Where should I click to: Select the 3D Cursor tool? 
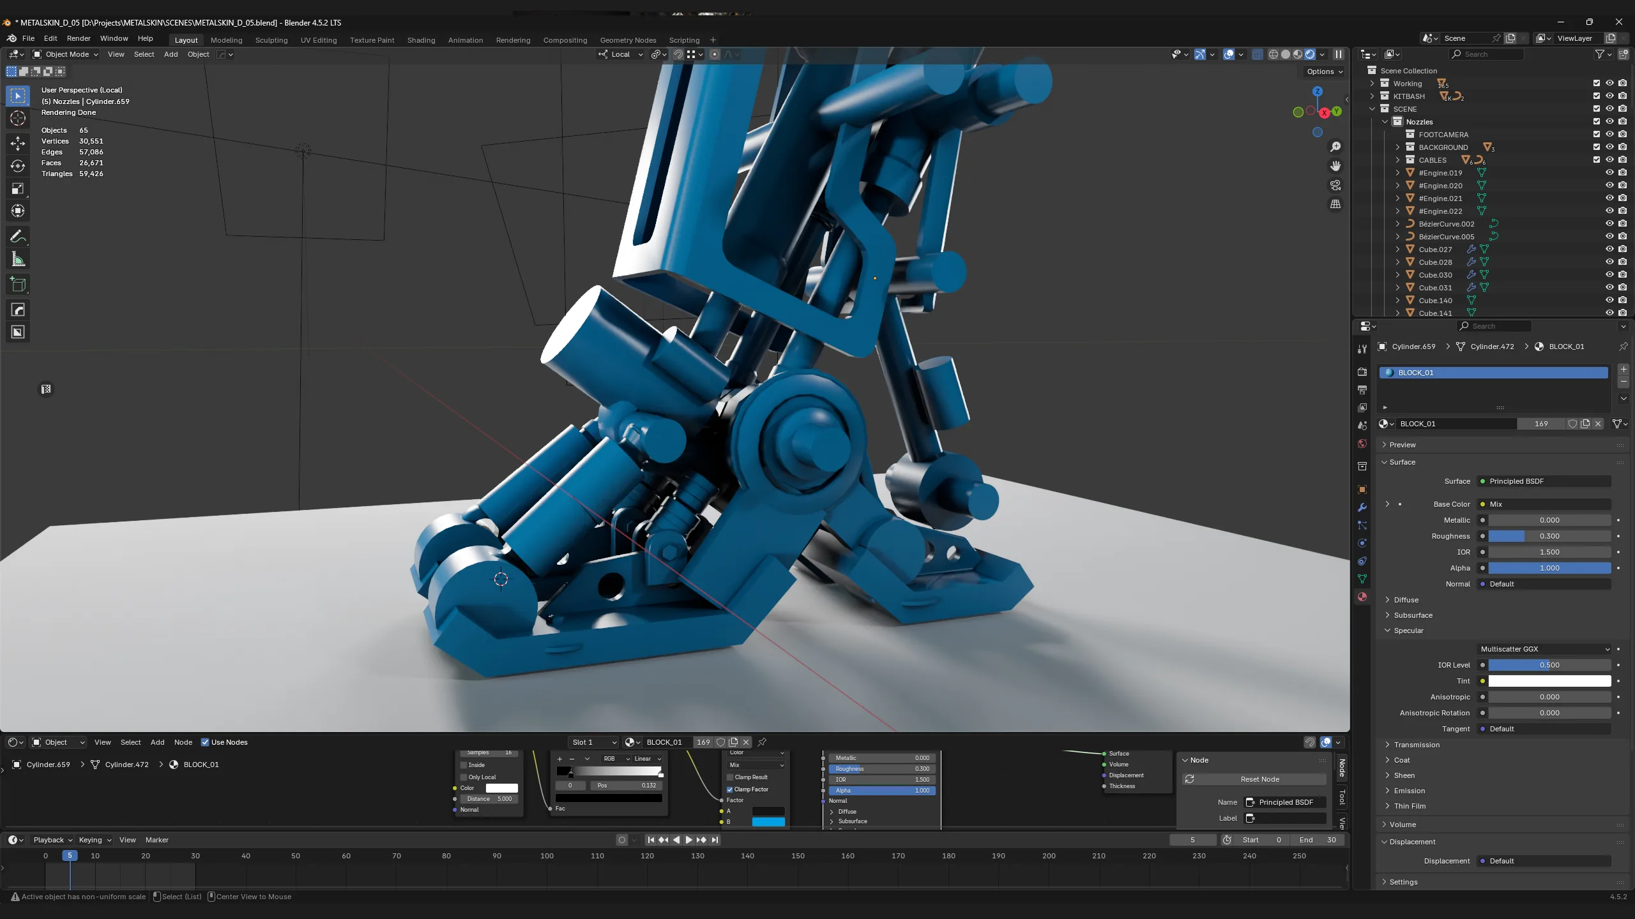(18, 118)
